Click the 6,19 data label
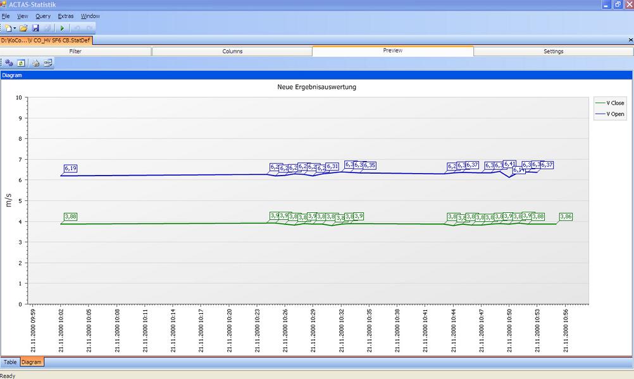This screenshot has width=634, height=379. tap(70, 168)
